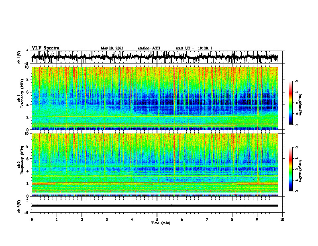318x246 pixels.
Task: Click the "9" tick on Time axis
Action: 257,219
